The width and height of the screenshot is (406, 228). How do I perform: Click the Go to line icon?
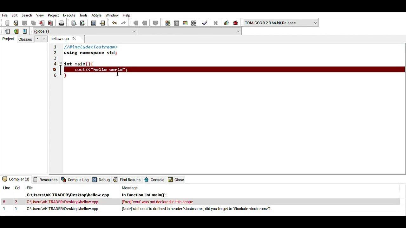[x=102, y=23]
